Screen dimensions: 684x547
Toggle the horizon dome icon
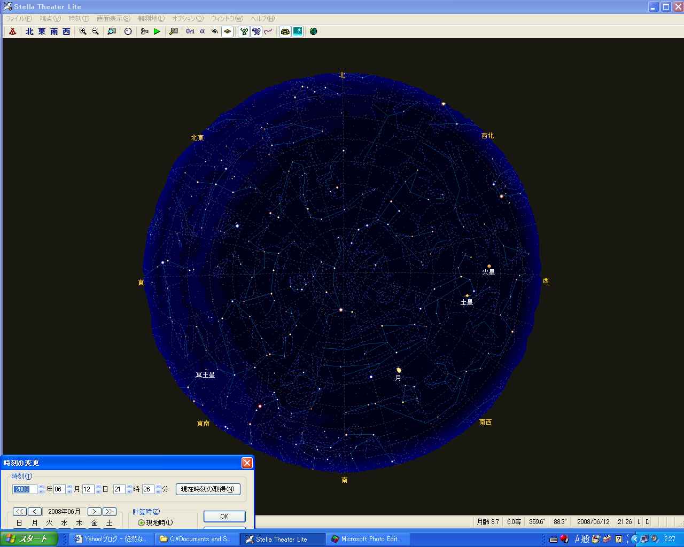pos(285,32)
